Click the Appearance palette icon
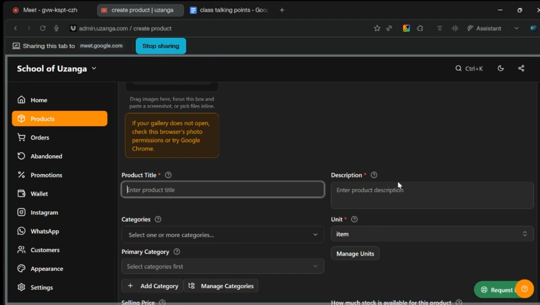Screen dimensions: 540x305 (22, 269)
